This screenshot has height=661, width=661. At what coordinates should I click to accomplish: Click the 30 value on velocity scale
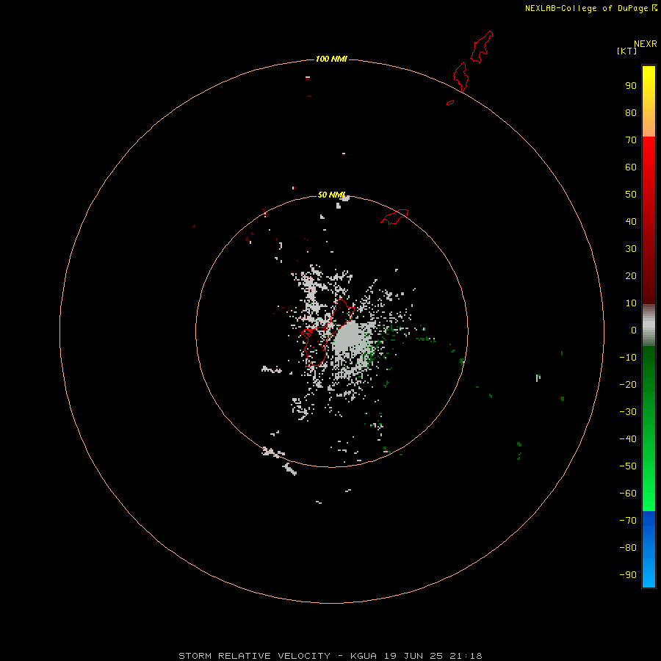pyautogui.click(x=631, y=249)
